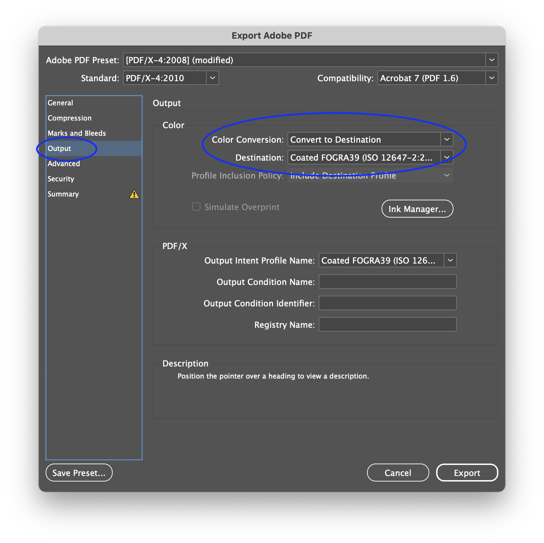Expand the Destination profile dropdown
This screenshot has width=544, height=543.
pyautogui.click(x=446, y=158)
